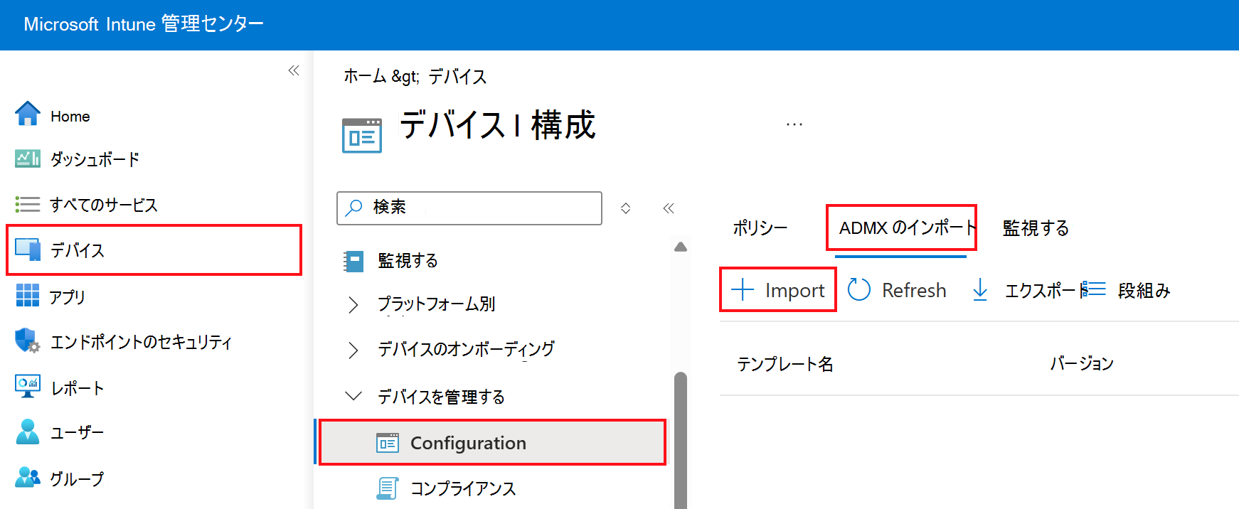The width and height of the screenshot is (1239, 509).
Task: Click the scrollbar up arrow in device menu
Action: 681,247
